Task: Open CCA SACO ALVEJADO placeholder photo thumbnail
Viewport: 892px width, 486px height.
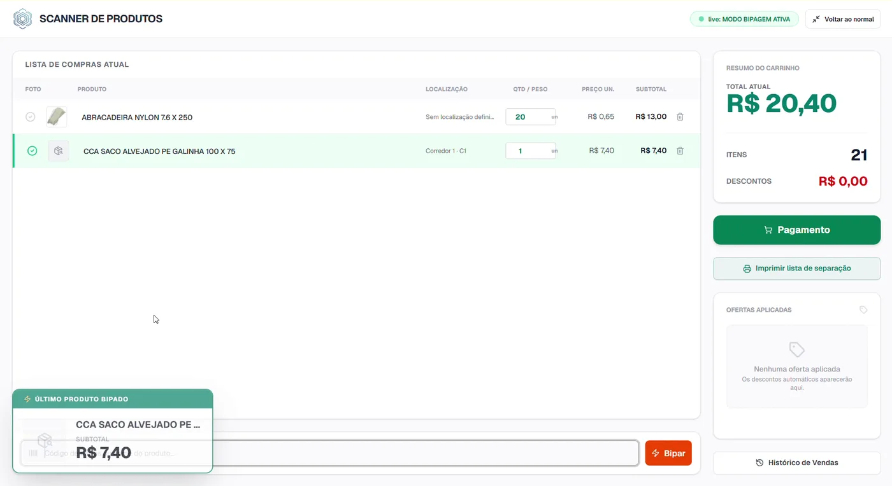Action: [58, 151]
